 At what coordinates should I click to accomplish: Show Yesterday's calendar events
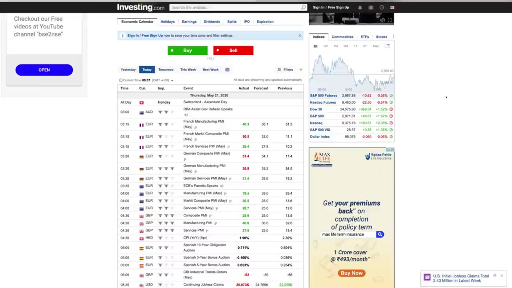[x=128, y=70]
